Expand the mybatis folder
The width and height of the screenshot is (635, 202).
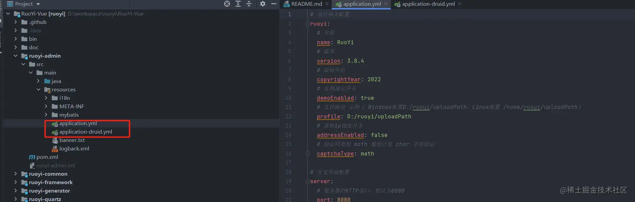46,115
